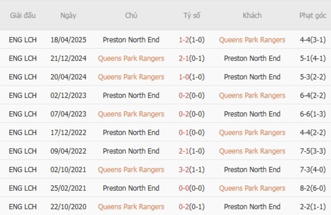The height and width of the screenshot is (215, 331).
Task: Click Preston North End in 02/12/2023 match row
Action: coord(131,95)
